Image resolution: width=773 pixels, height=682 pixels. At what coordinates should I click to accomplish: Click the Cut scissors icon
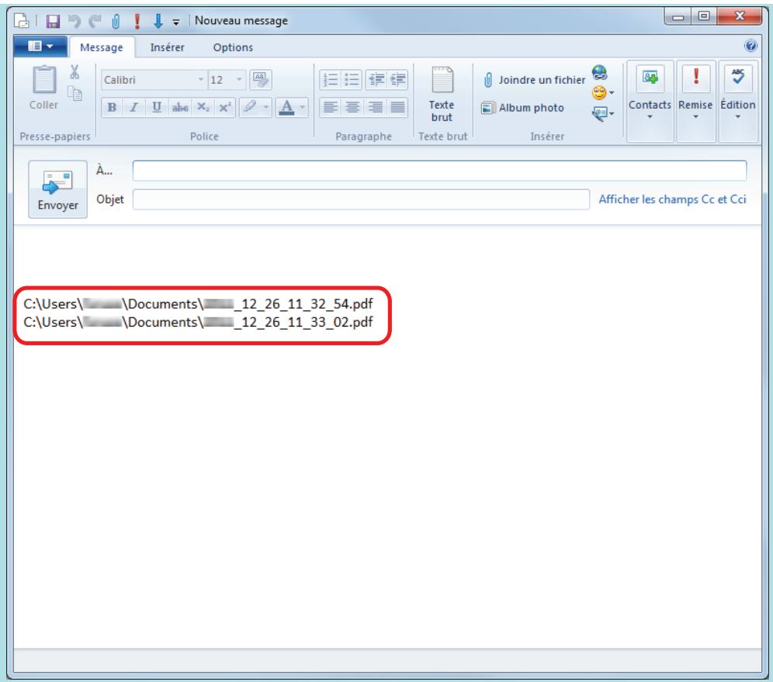coord(75,72)
